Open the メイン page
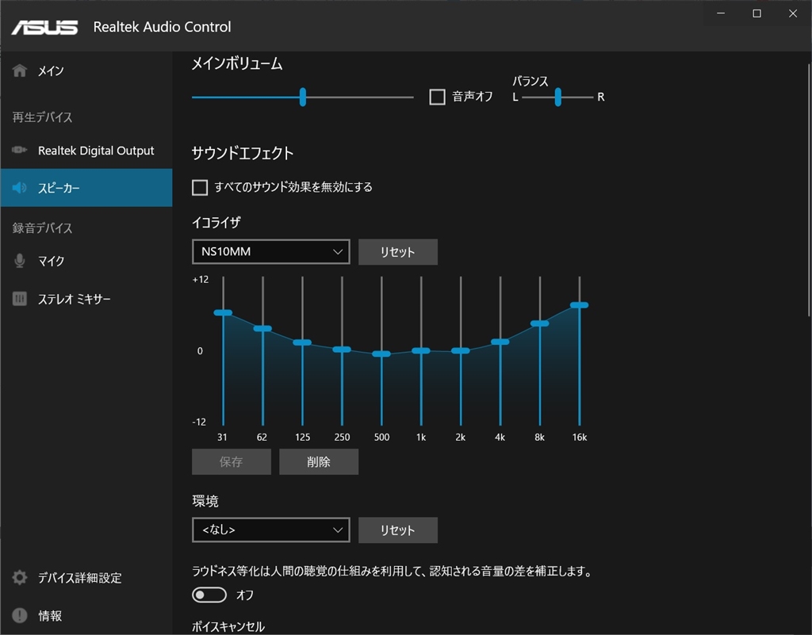The height and width of the screenshot is (635, 812). 86,71
